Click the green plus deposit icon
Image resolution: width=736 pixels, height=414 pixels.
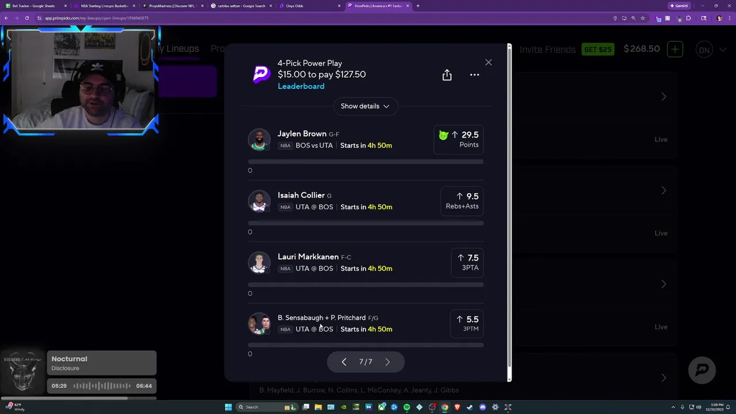(675, 49)
